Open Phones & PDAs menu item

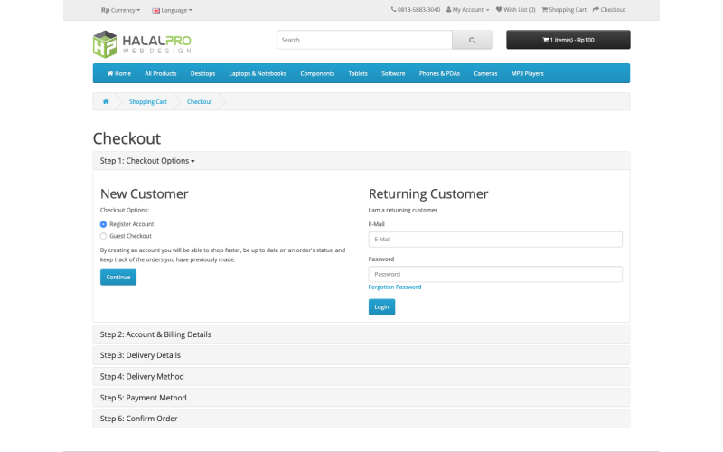439,73
